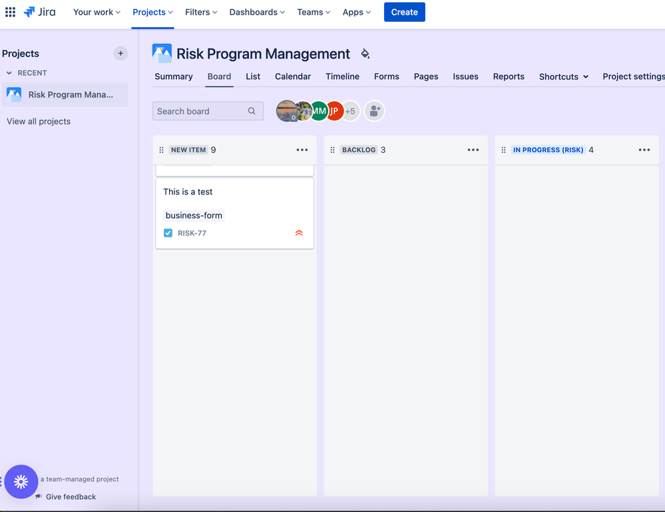This screenshot has height=512, width=665.
Task: Collapse the RECENT section chevron
Action: pos(9,73)
